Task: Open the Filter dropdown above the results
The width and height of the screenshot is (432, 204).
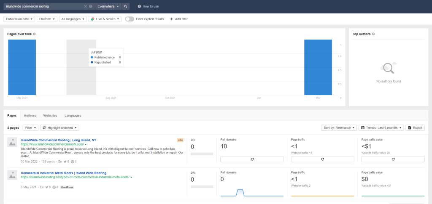Action: click(30, 128)
